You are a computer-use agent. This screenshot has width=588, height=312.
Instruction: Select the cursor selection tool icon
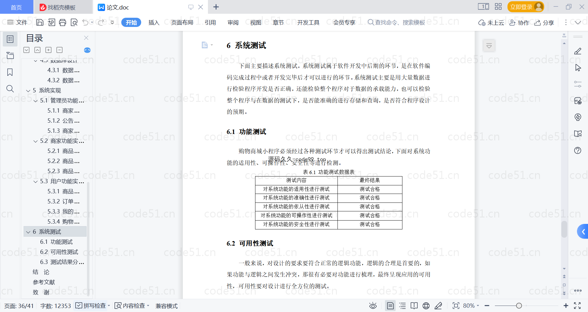click(x=578, y=68)
